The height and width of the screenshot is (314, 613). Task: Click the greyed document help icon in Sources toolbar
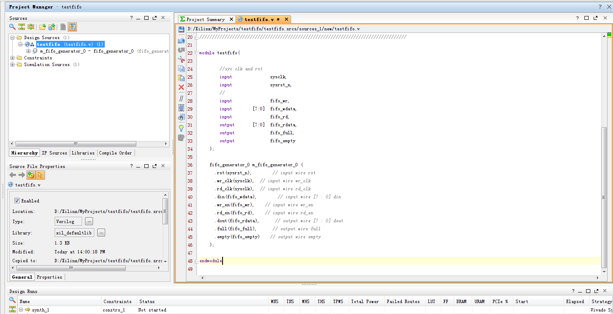63,27
